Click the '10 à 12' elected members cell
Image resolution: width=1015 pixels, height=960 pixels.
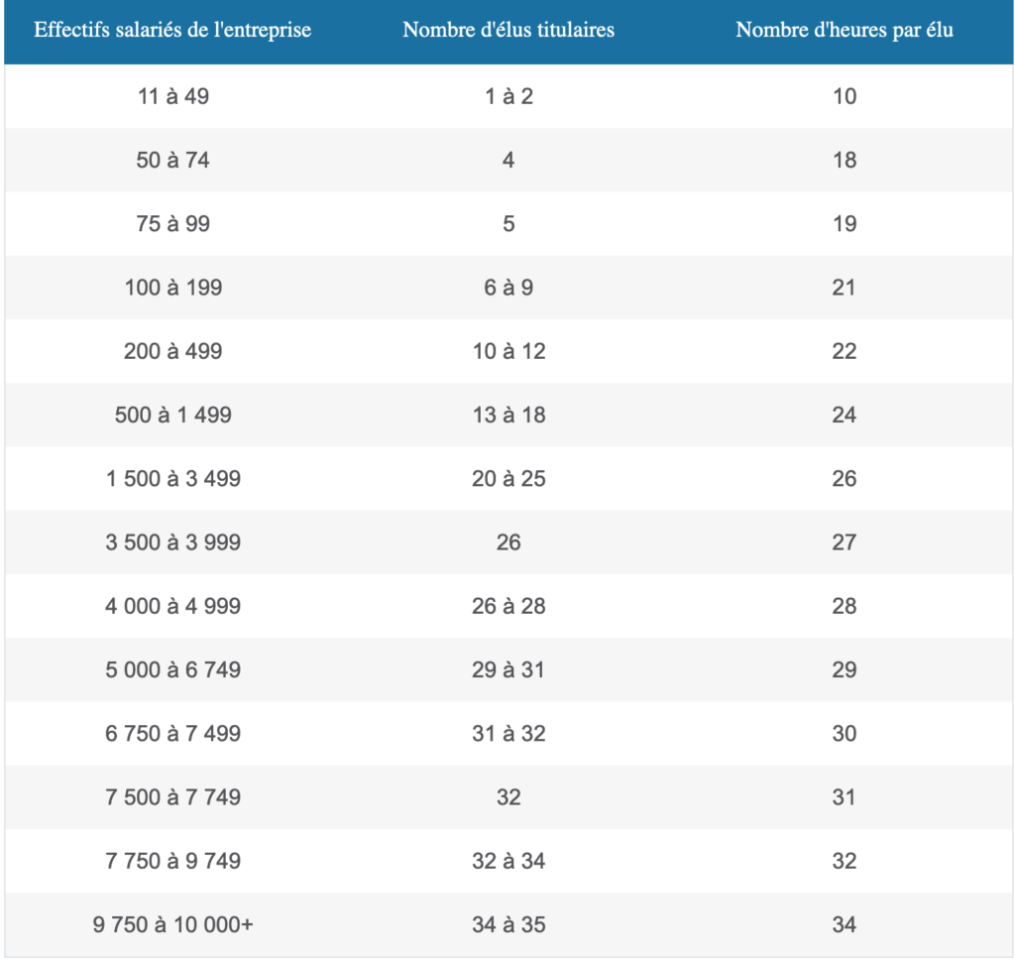(508, 351)
